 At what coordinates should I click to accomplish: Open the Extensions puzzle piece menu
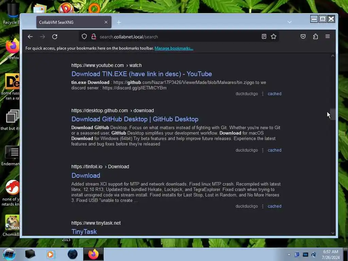[315, 36]
